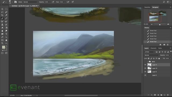The image size is (172, 97).
Task: Open layer Kind filter dropdown
Action: pos(149,52)
